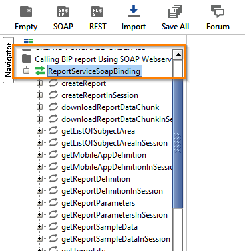Click the createReportInSession operation icon
Screen dimensions: 245x251
click(x=53, y=95)
